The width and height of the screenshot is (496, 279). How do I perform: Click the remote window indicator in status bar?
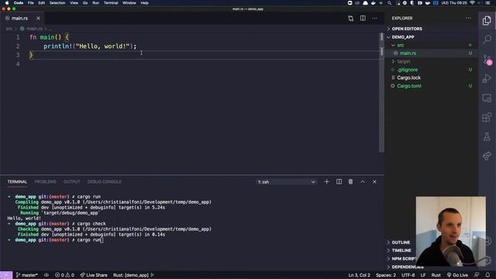[x=6, y=275]
